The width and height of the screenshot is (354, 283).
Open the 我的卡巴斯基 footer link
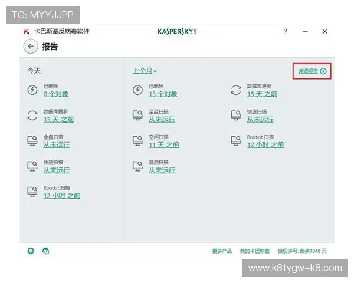tap(255, 251)
